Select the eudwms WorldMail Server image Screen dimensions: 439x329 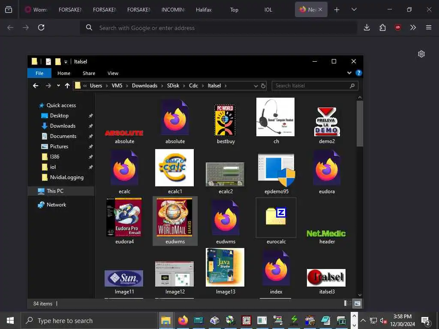pyautogui.click(x=174, y=217)
